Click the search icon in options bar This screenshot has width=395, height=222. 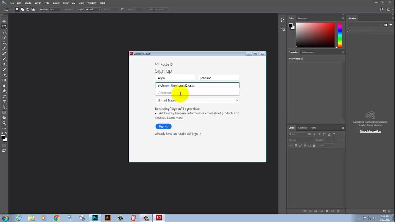click(382, 9)
